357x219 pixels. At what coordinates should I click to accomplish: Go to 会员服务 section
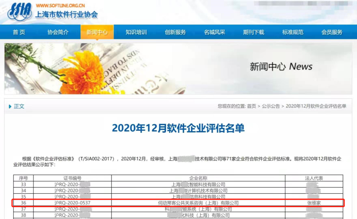pyautogui.click(x=332, y=32)
